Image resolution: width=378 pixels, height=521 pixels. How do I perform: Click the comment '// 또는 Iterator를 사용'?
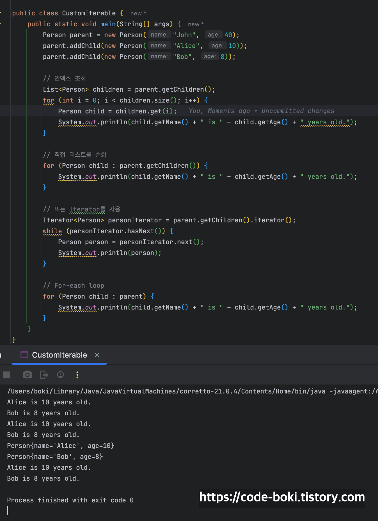[82, 209]
